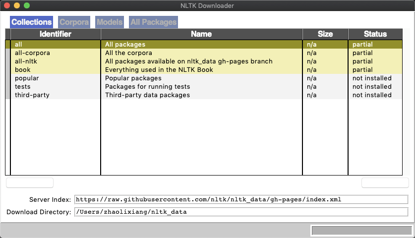Click the n/a size of all-nltk
Image resolution: width=415 pixels, height=238 pixels.
tap(311, 61)
